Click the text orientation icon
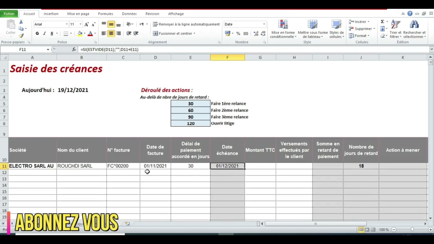434x244 pixels. (129, 24)
